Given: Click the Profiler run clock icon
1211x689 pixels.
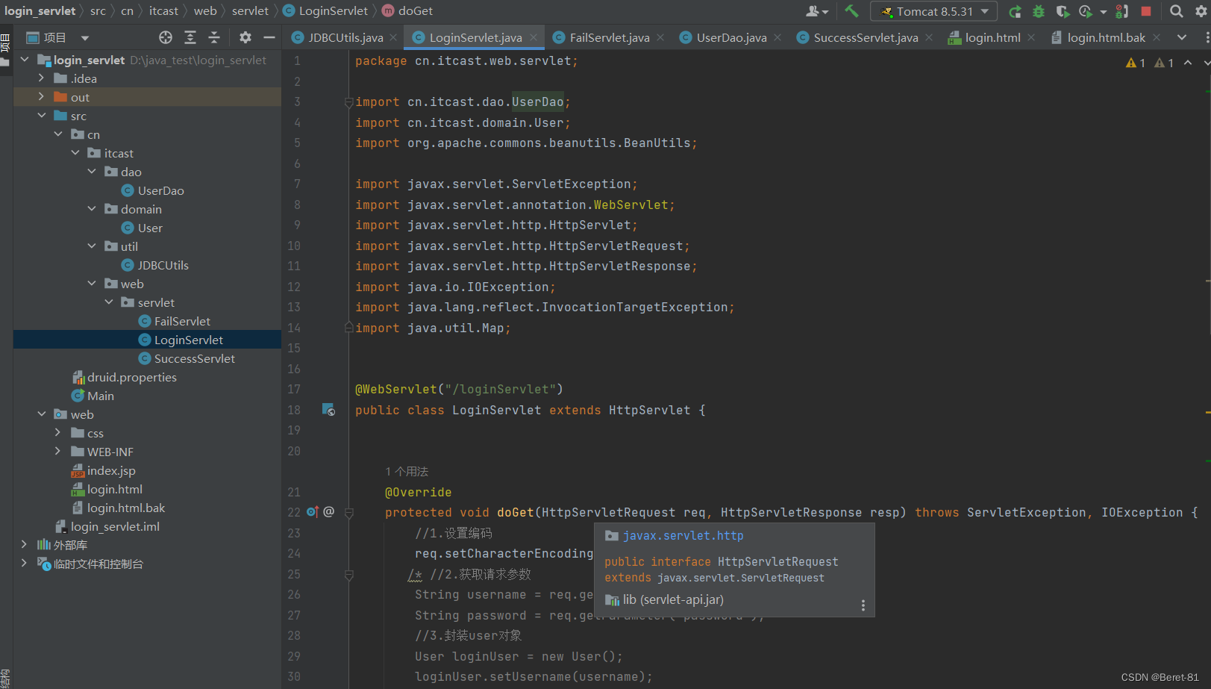Looking at the screenshot, I should (1086, 11).
